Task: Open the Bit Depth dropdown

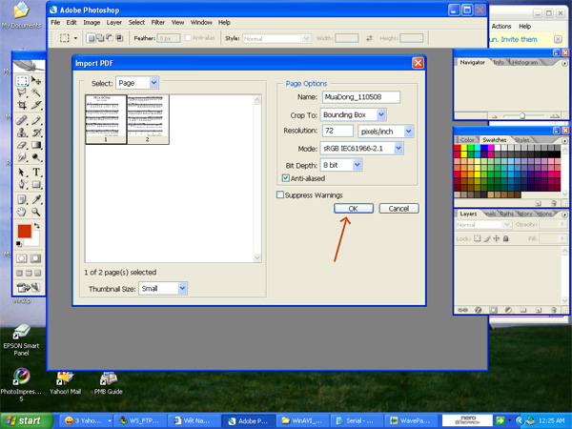Action: click(341, 165)
